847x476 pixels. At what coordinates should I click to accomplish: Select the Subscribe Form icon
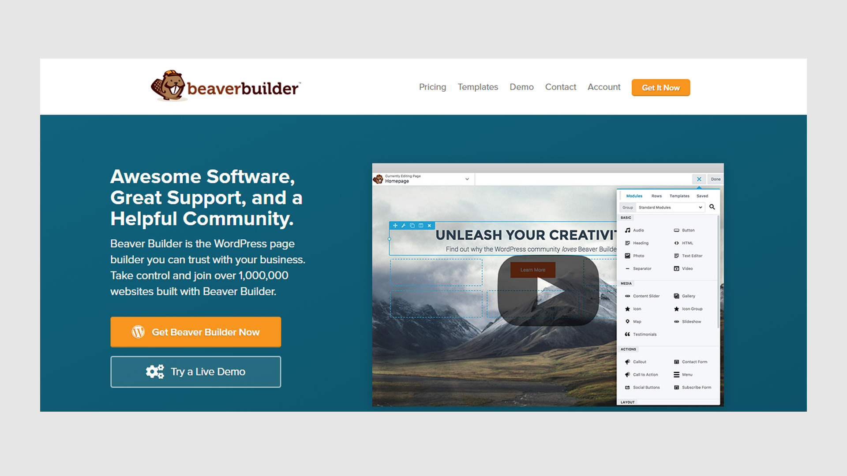click(x=677, y=387)
